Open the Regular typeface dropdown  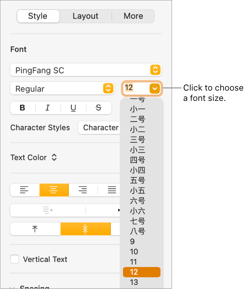coord(62,89)
